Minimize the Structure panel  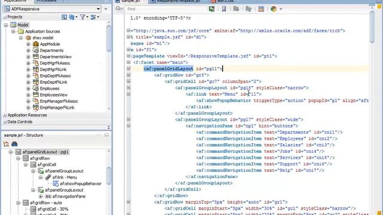click(x=107, y=135)
